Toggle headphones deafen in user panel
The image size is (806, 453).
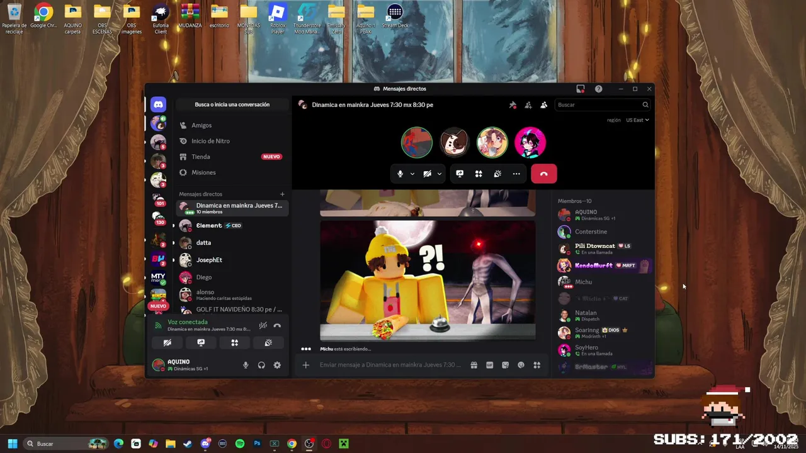pyautogui.click(x=261, y=365)
